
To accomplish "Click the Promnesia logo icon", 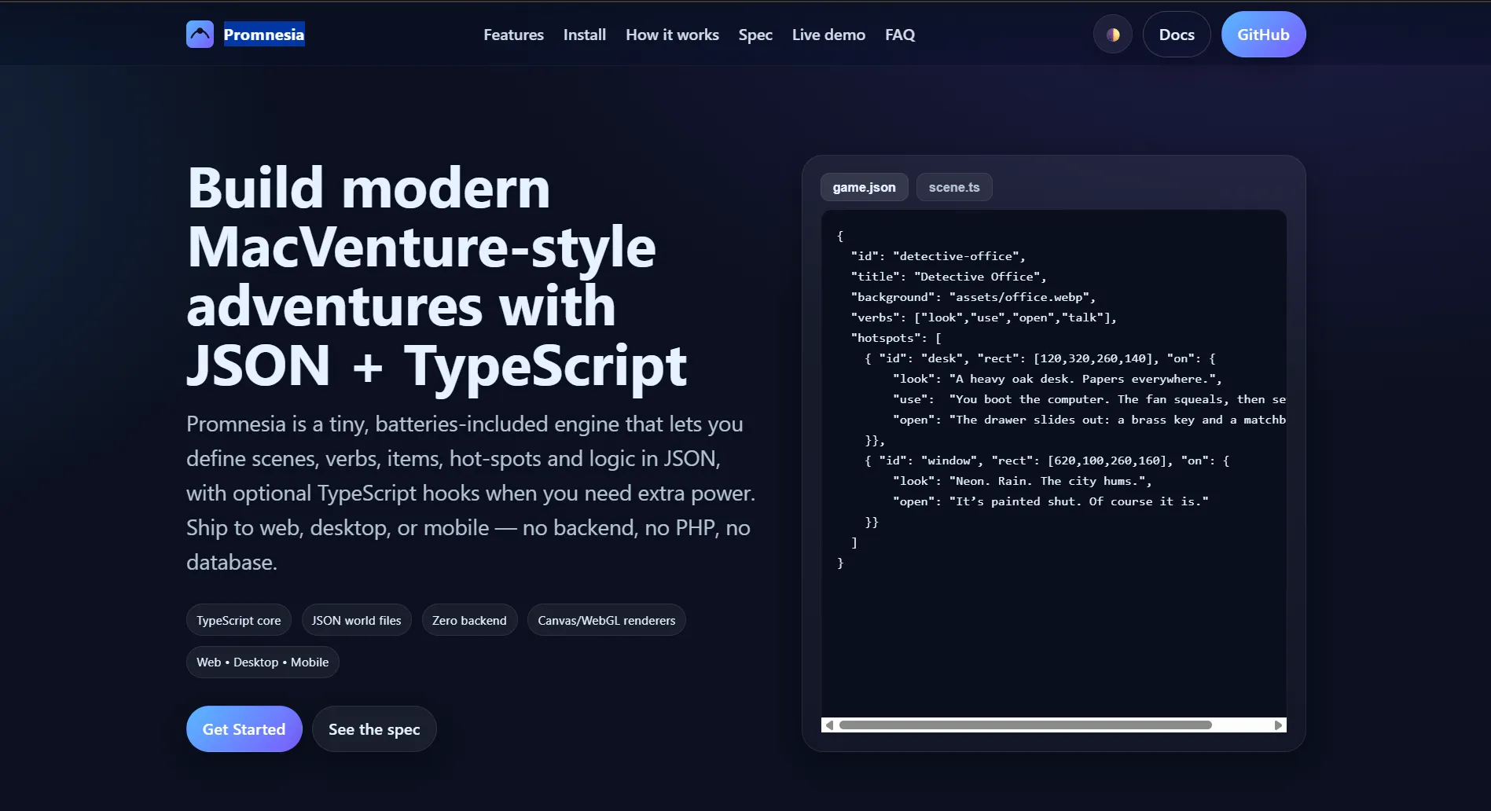I will [x=200, y=35].
